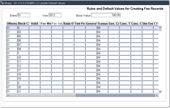Click the horizontal scrollbar thumb
This screenshot has width=170, height=108.
coord(42,96)
